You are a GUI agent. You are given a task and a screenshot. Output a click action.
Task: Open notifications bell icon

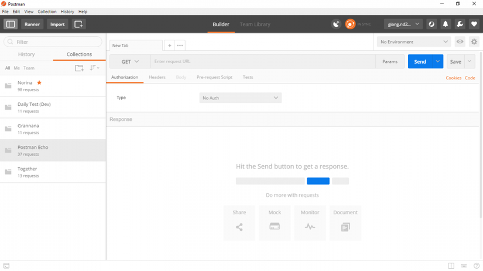click(x=446, y=24)
